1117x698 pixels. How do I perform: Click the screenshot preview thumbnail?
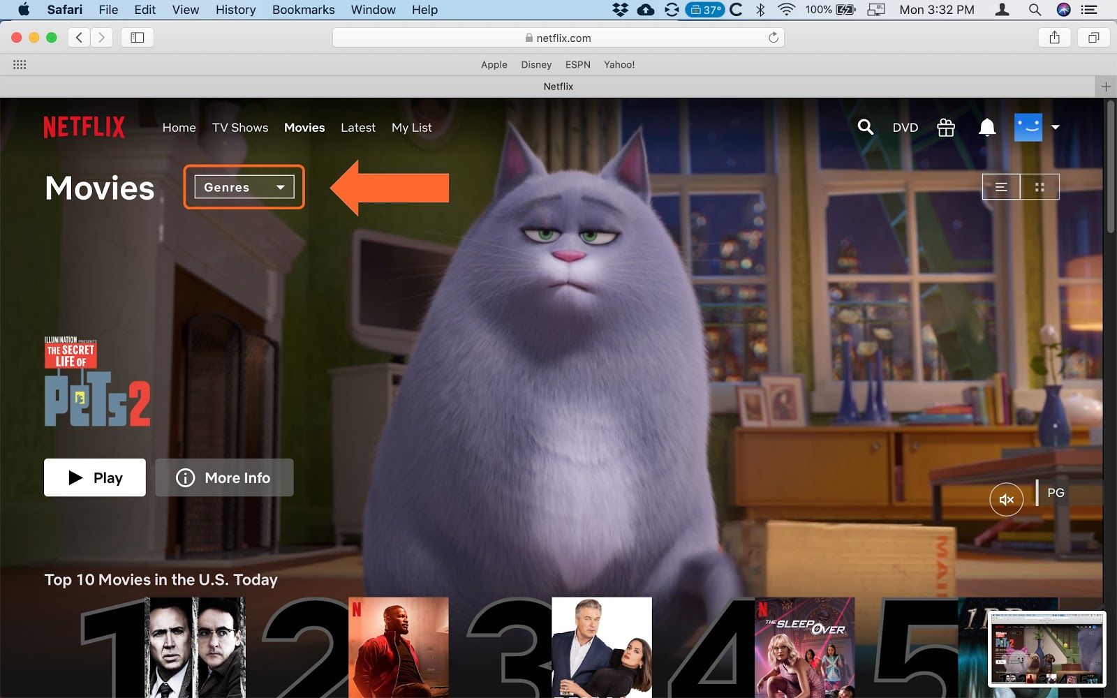pos(1047,649)
